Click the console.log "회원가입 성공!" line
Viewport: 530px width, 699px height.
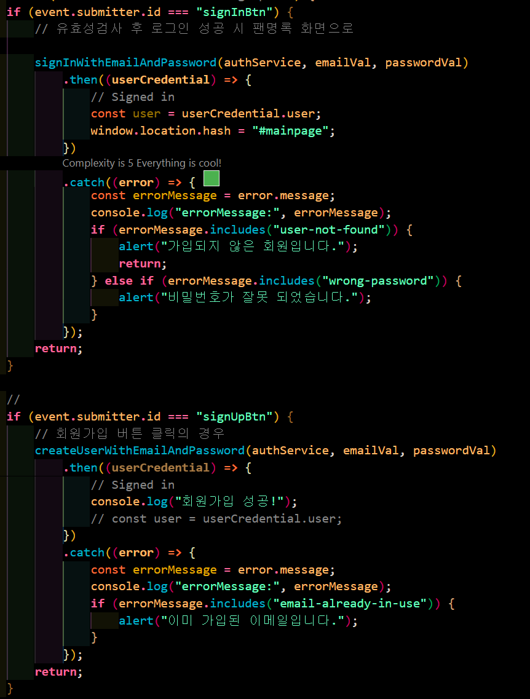click(194, 502)
